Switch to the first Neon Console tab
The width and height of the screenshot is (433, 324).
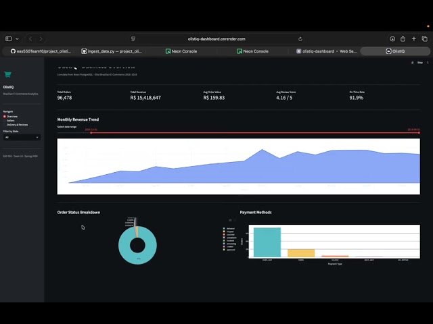tap(181, 51)
